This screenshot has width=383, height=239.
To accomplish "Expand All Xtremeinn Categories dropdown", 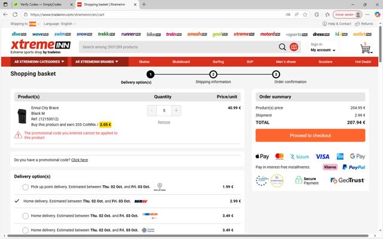I will (x=39, y=62).
